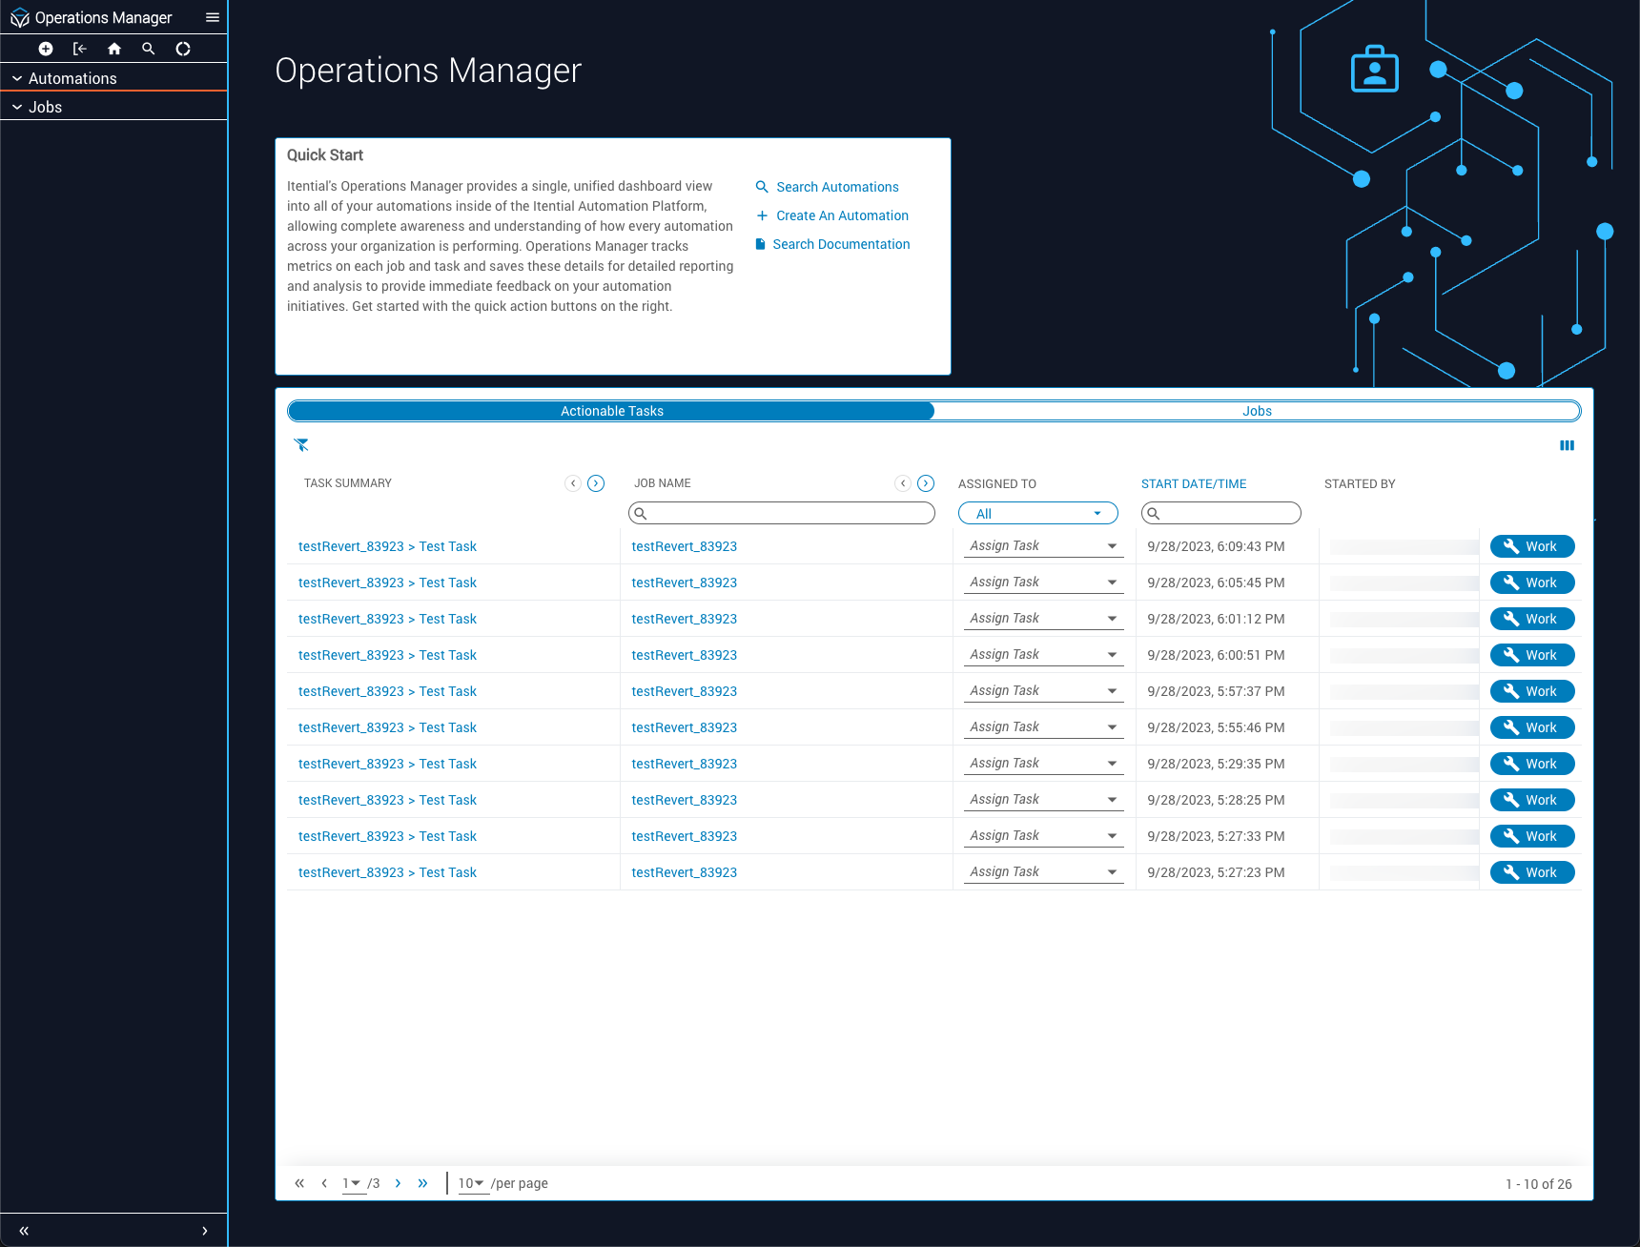Select the Actionable Tasks tab
Viewport: 1640px width, 1247px height.
pos(611,411)
